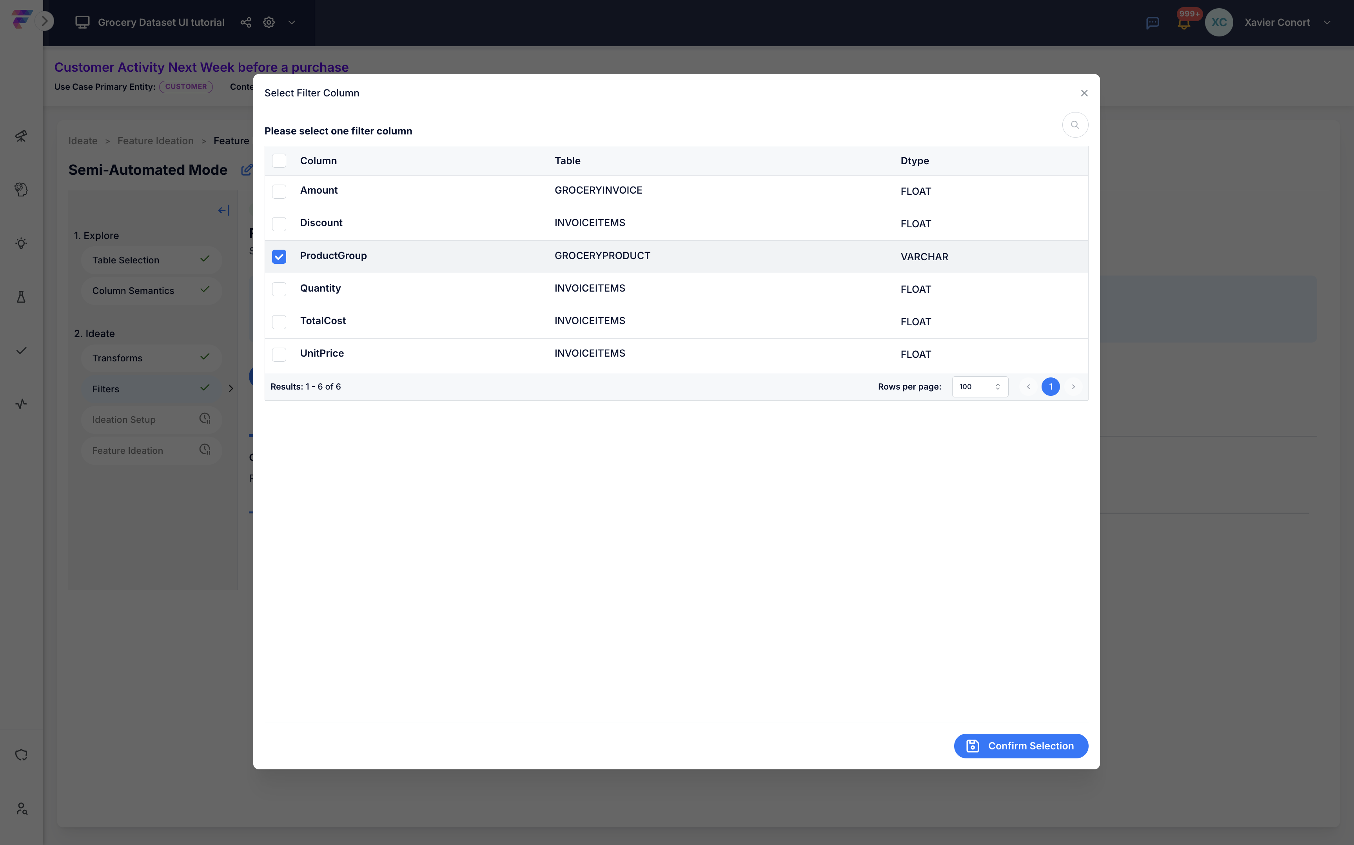The image size is (1354, 845).
Task: Open the rows per page dropdown
Action: point(980,387)
